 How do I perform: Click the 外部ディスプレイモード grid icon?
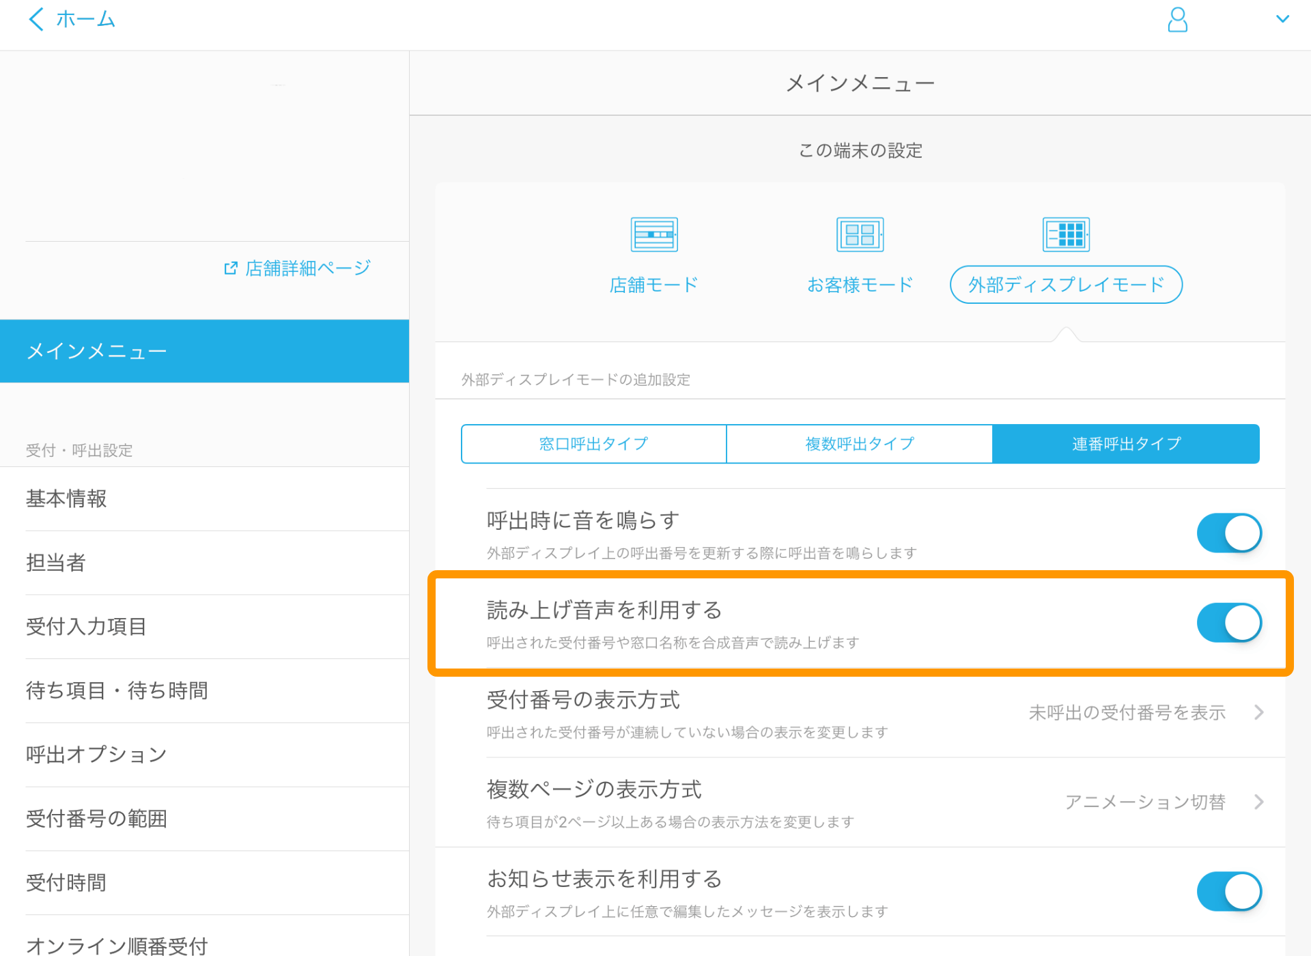(1066, 234)
